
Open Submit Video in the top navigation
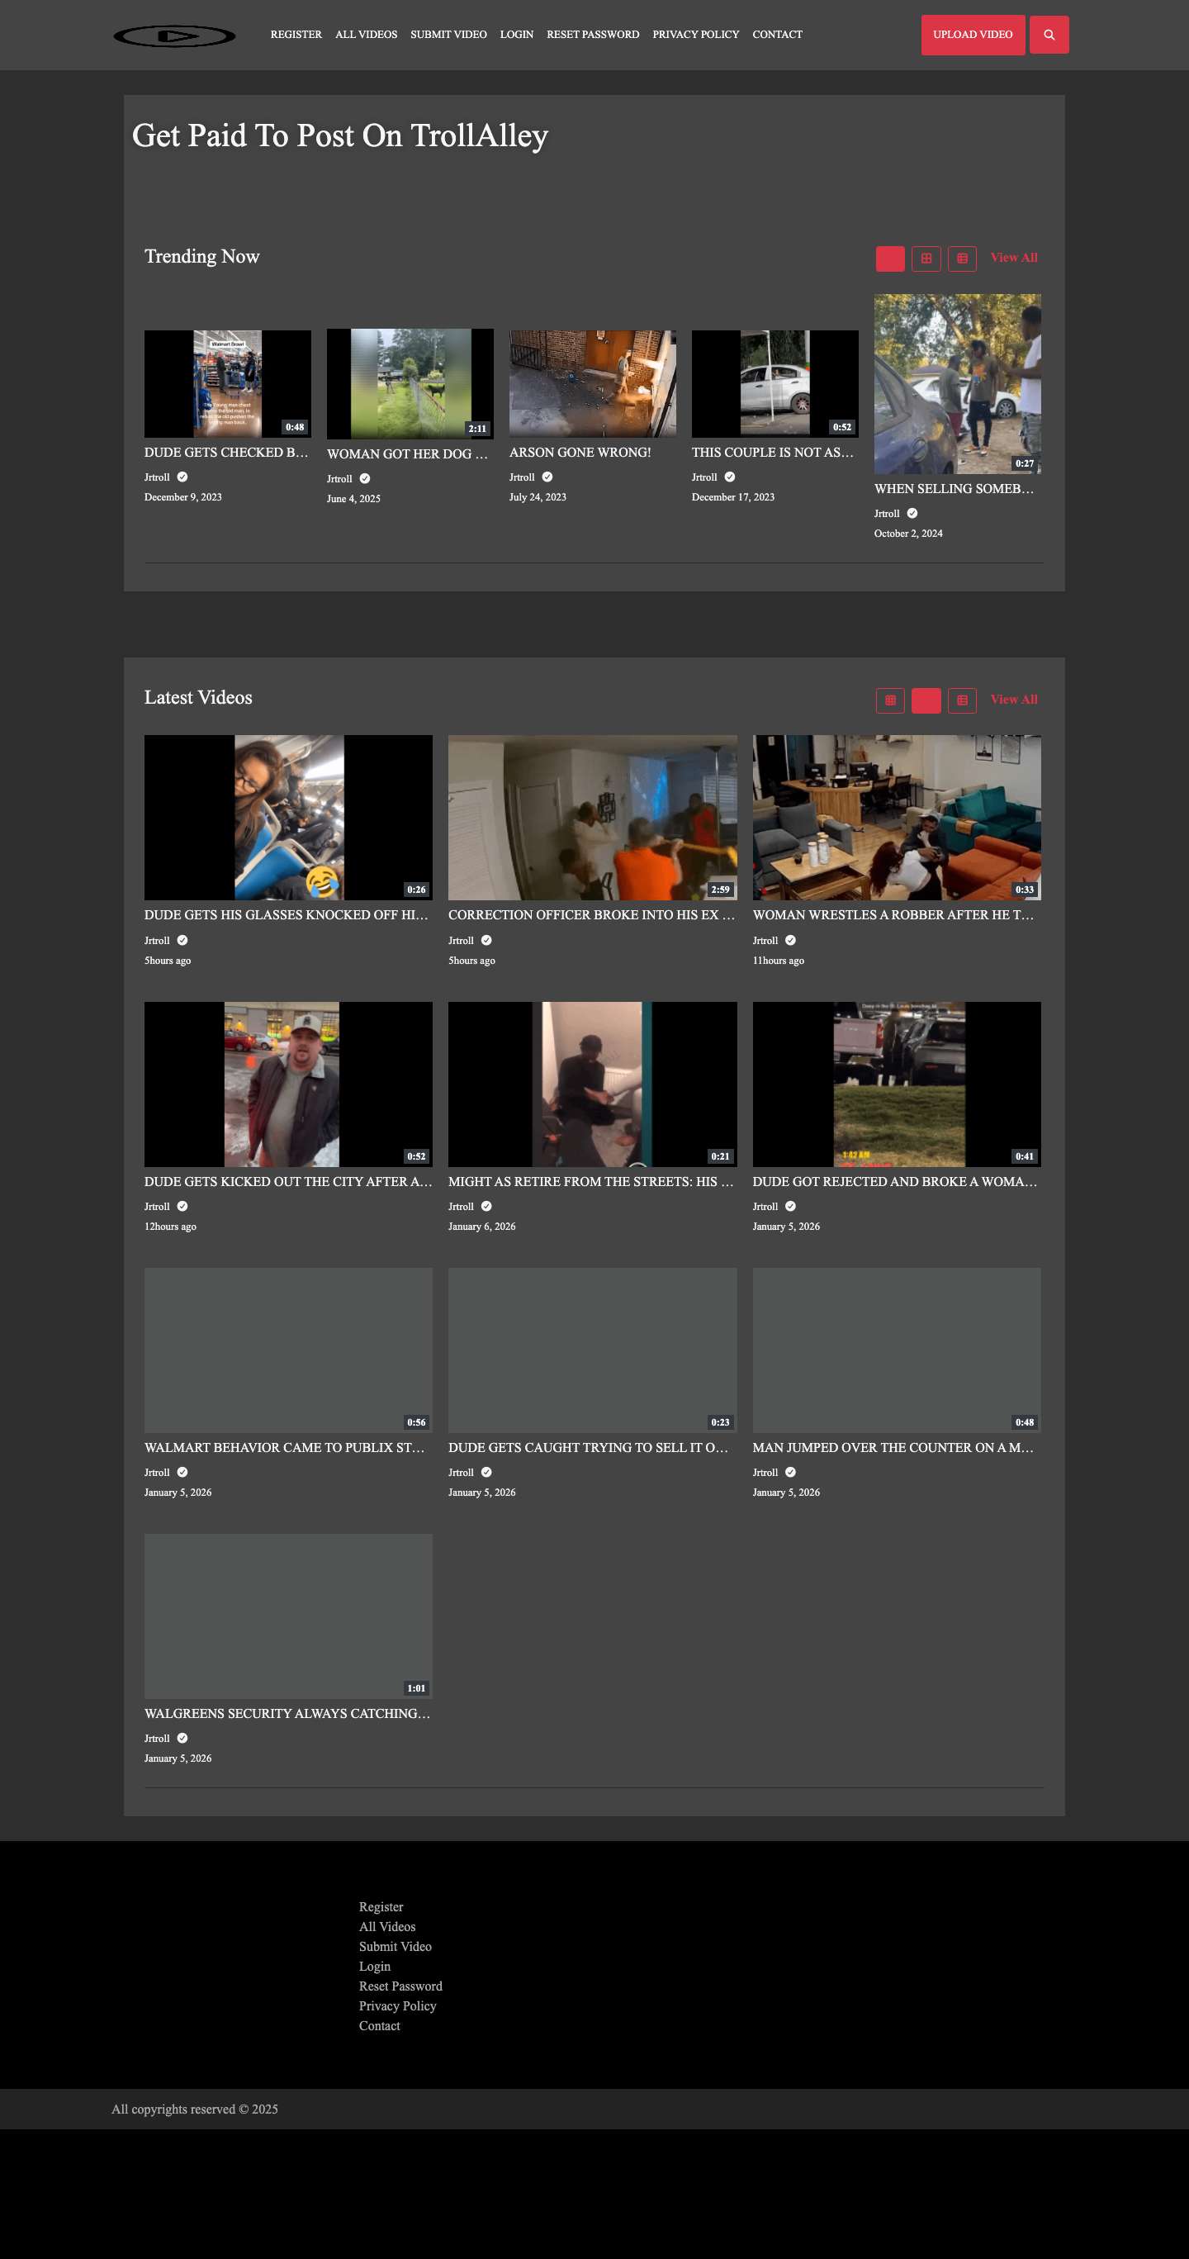(448, 35)
